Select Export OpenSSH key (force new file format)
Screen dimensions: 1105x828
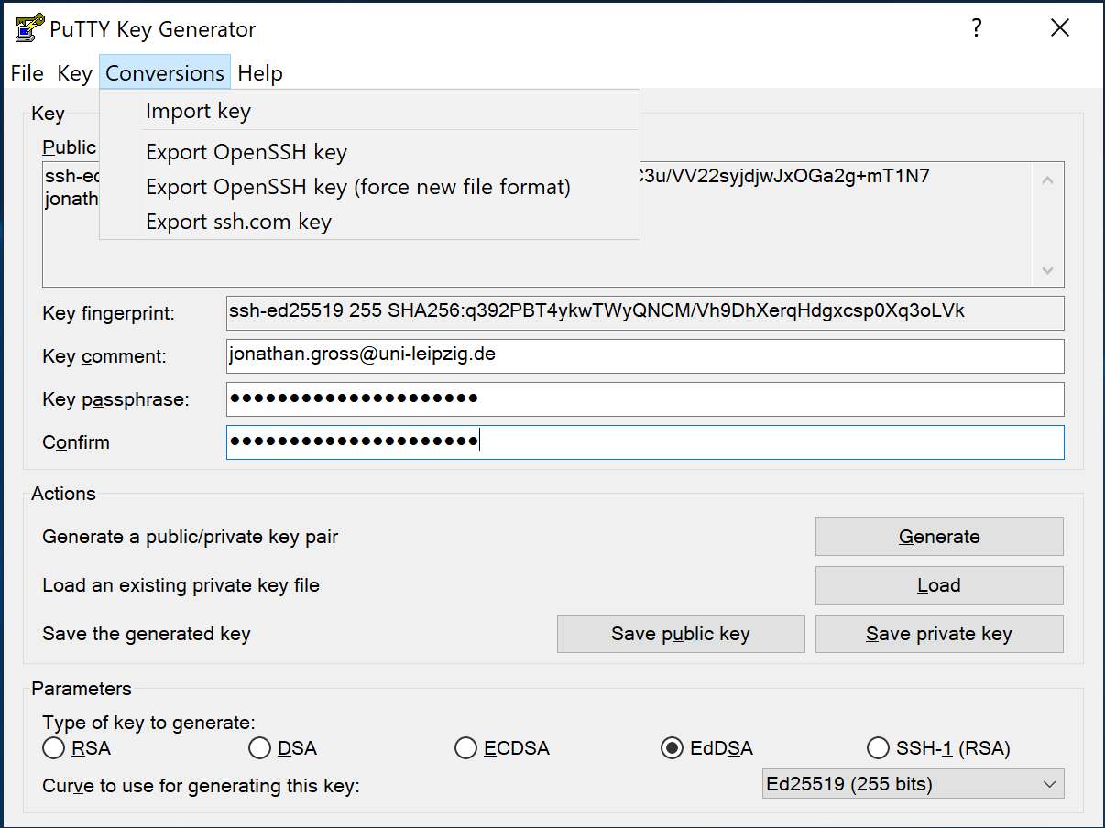click(x=369, y=187)
